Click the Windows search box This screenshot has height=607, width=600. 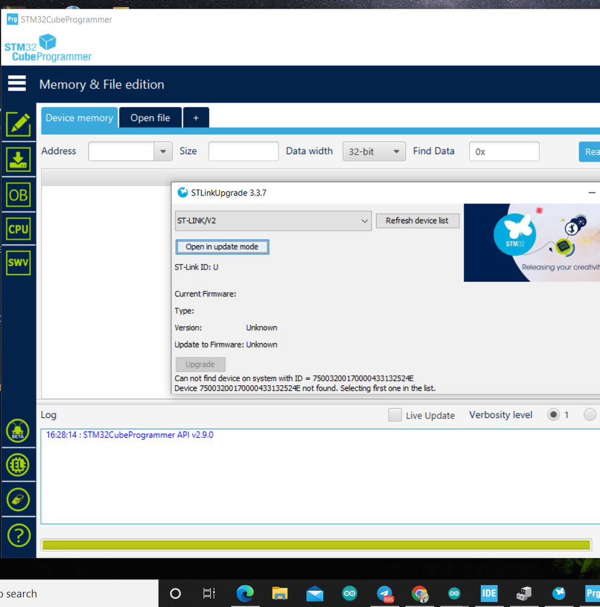coord(79,593)
